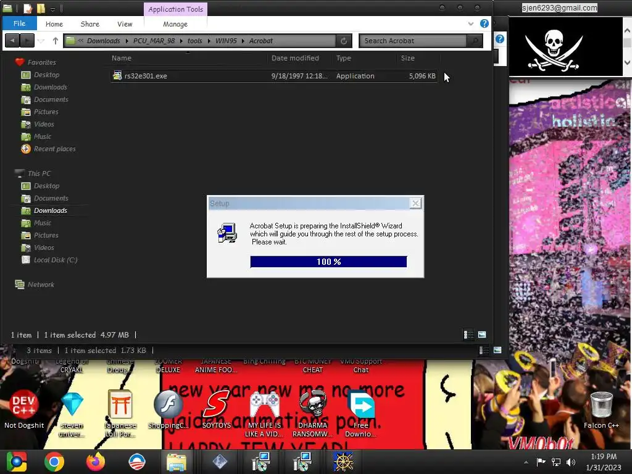Open the ship wheel taskbar icon
The width and height of the screenshot is (632, 474).
343,462
